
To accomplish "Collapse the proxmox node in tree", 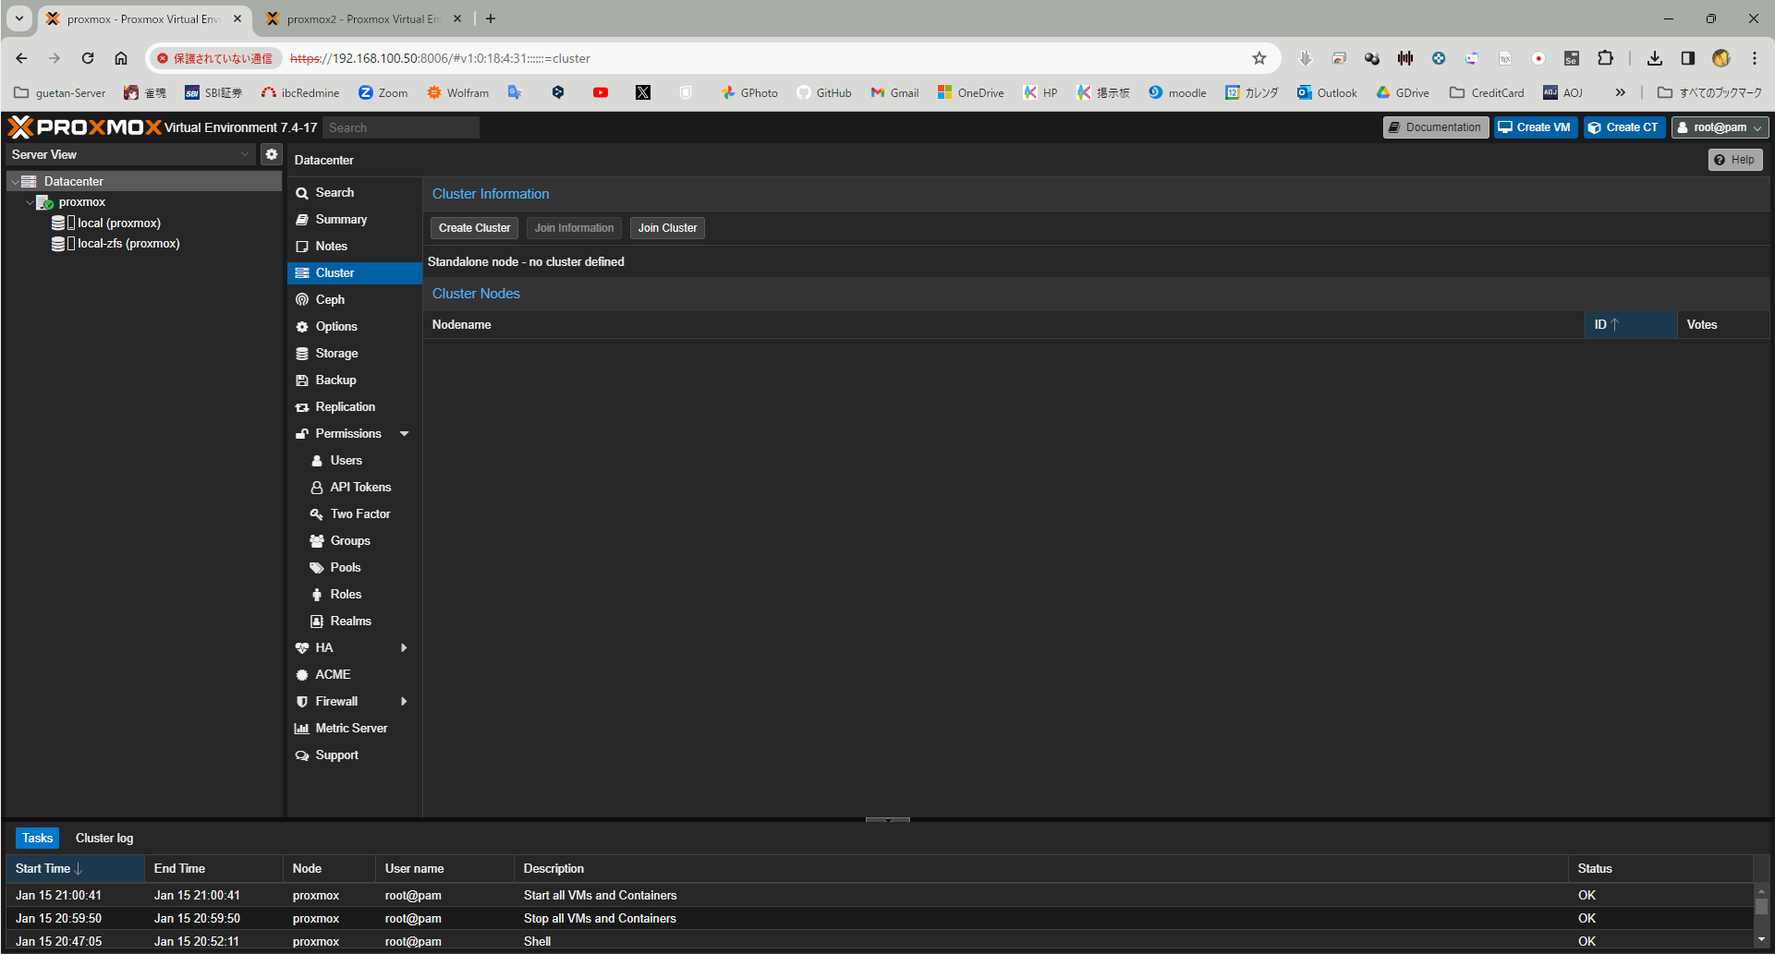I will [x=30, y=202].
